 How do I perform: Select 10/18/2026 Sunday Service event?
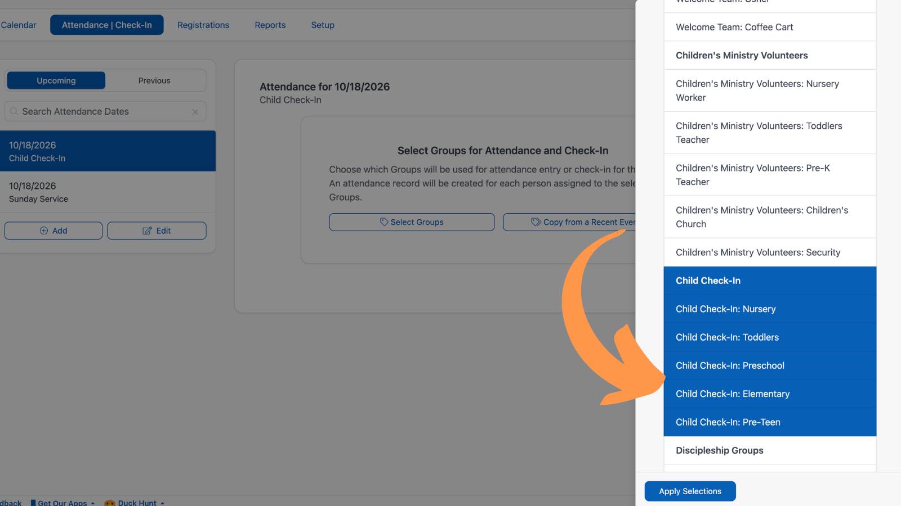pos(108,192)
